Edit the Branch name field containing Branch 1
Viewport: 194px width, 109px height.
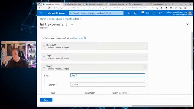(108, 84)
